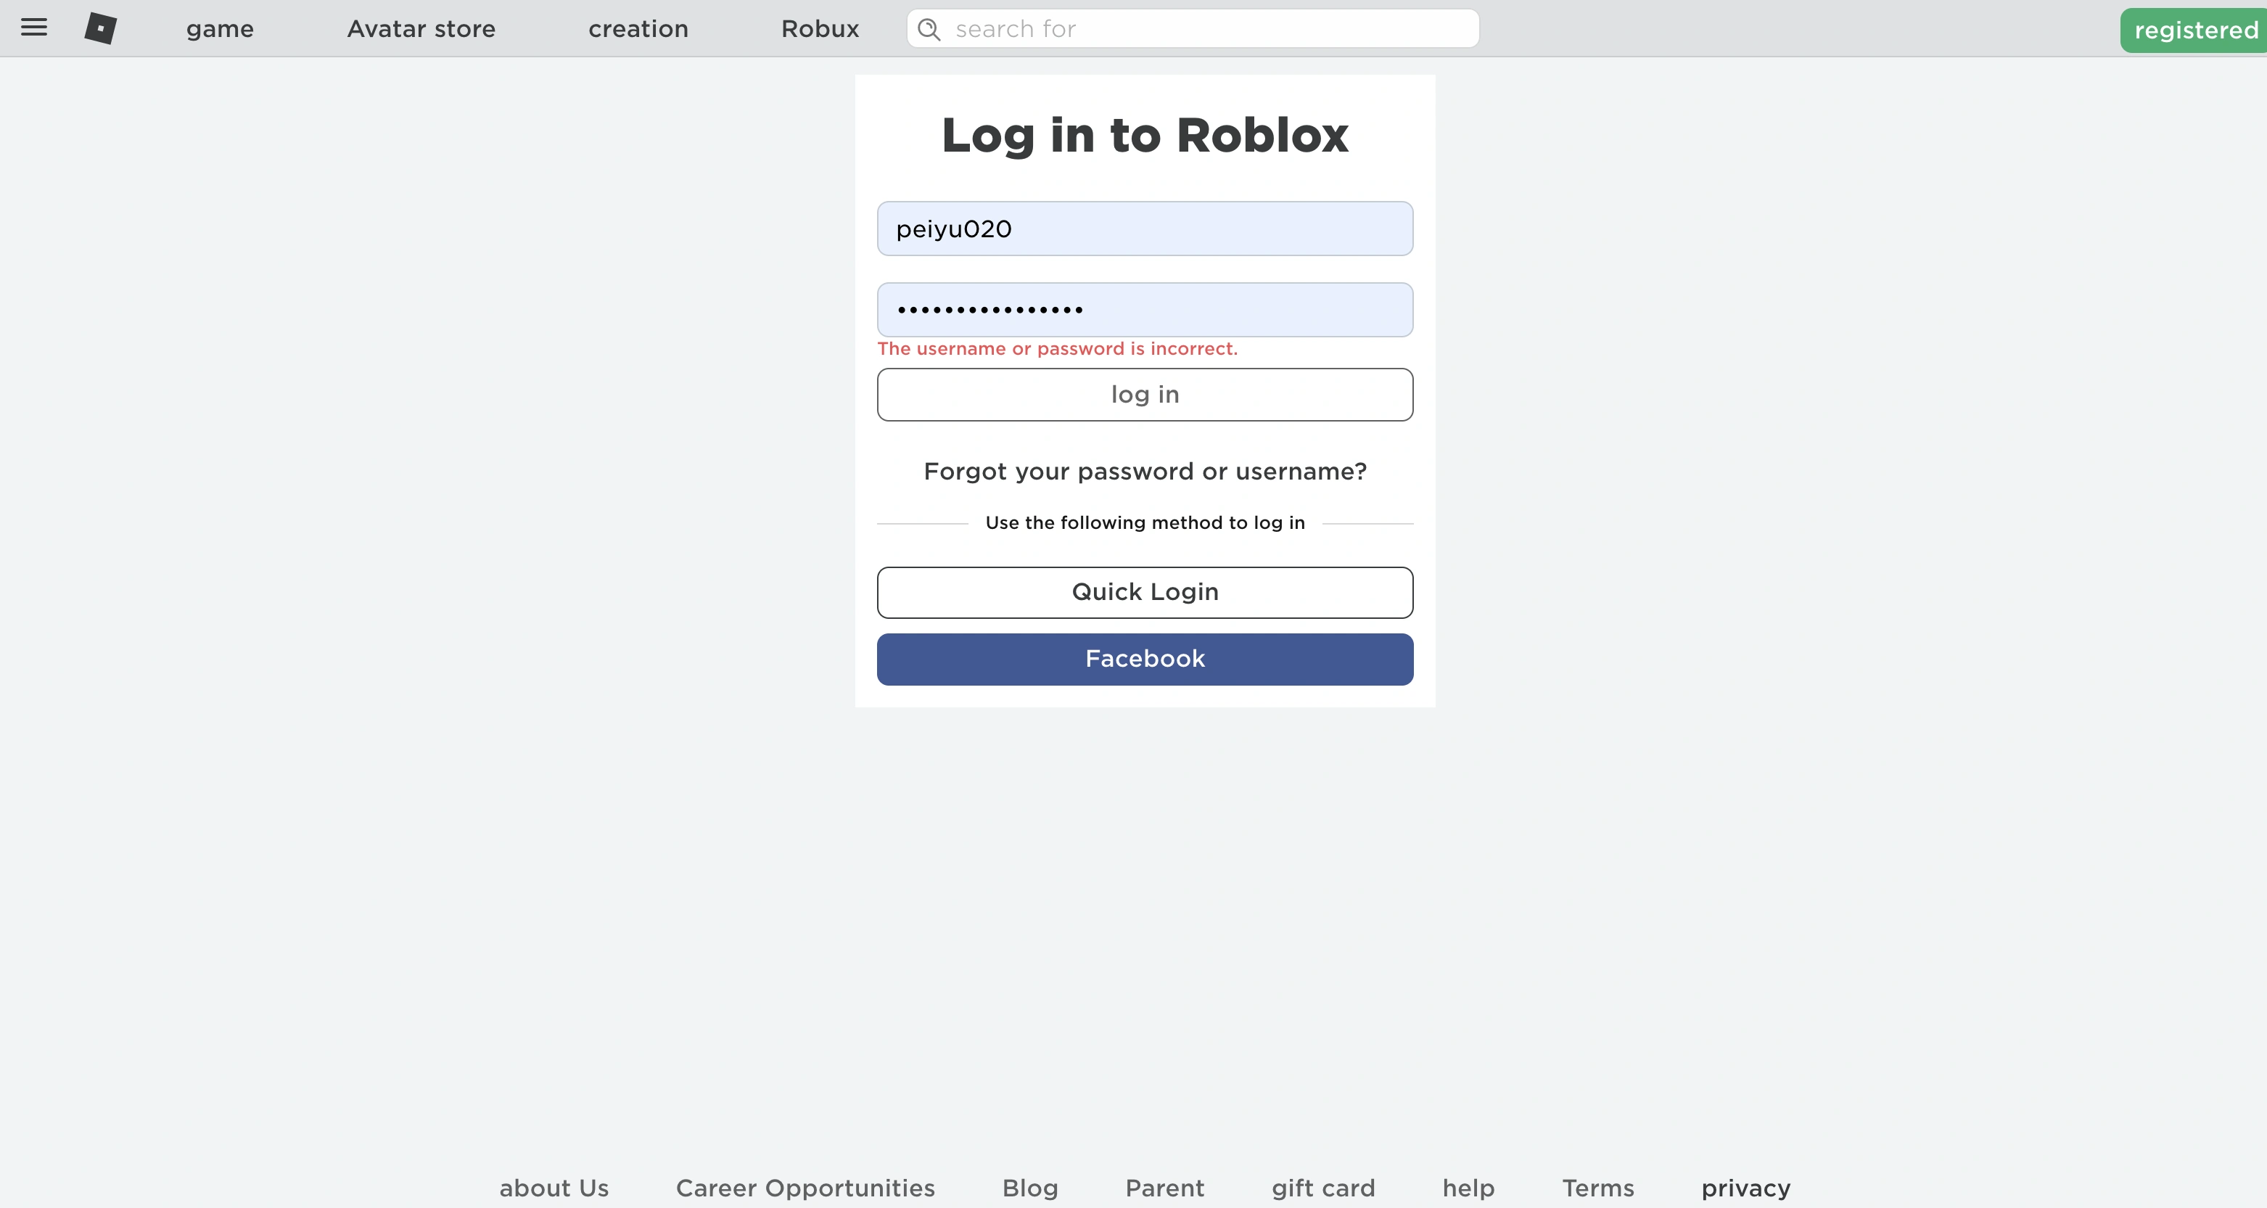Viewport: 2267px width, 1208px height.
Task: Go to the Avatar store
Action: pos(421,29)
